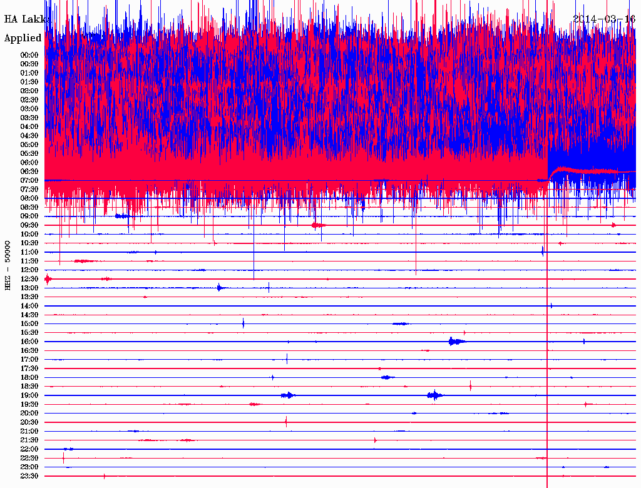Select the 03:00 time label
641x488 pixels.
click(29, 109)
